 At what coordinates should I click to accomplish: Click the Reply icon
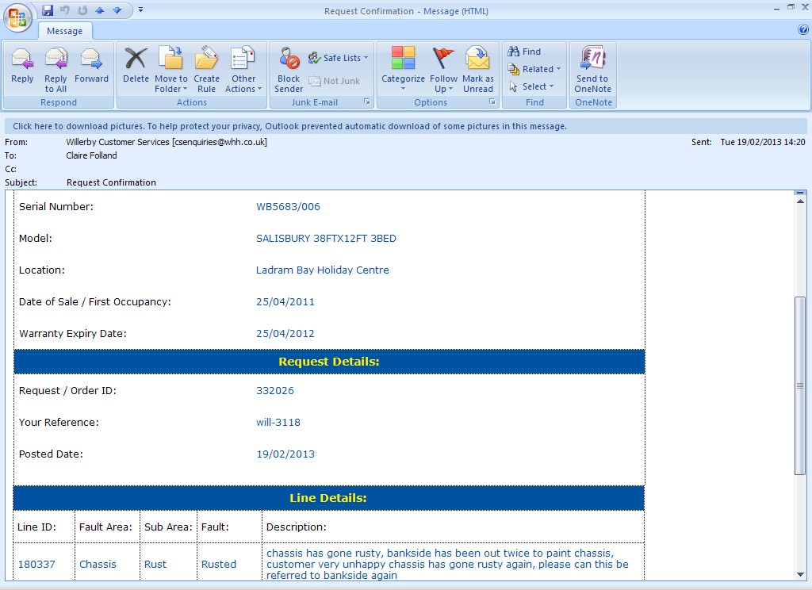(x=22, y=67)
